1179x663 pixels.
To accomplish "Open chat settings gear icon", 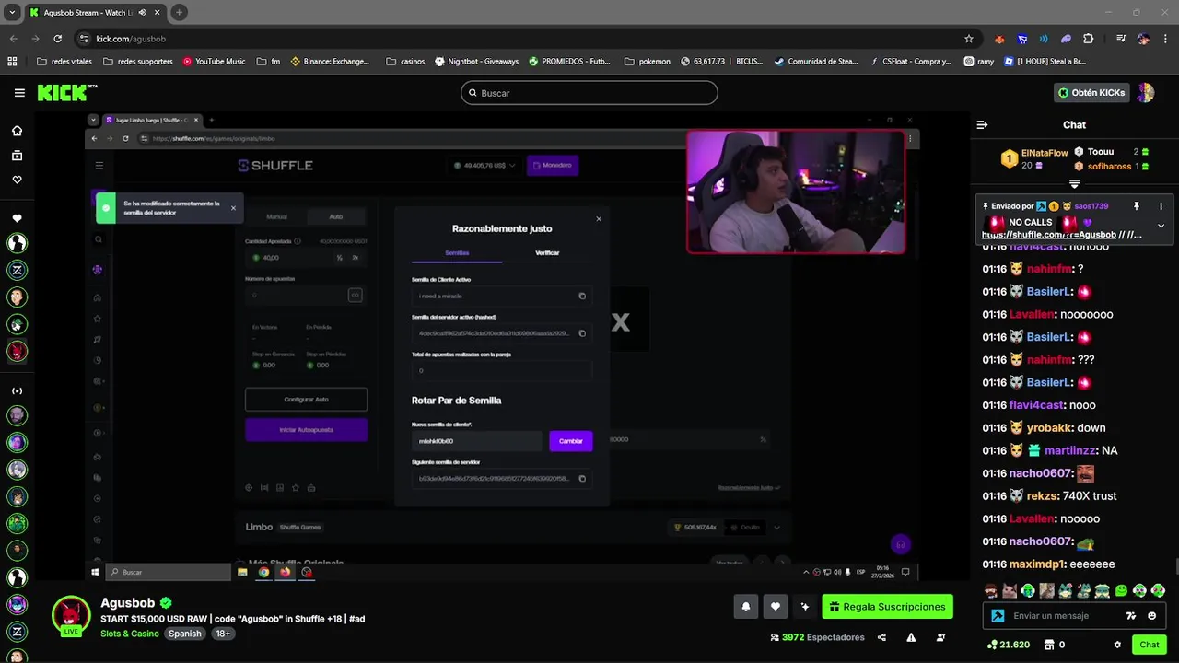I will click(x=1117, y=645).
